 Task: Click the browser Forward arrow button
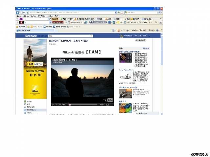click(x=21, y=12)
